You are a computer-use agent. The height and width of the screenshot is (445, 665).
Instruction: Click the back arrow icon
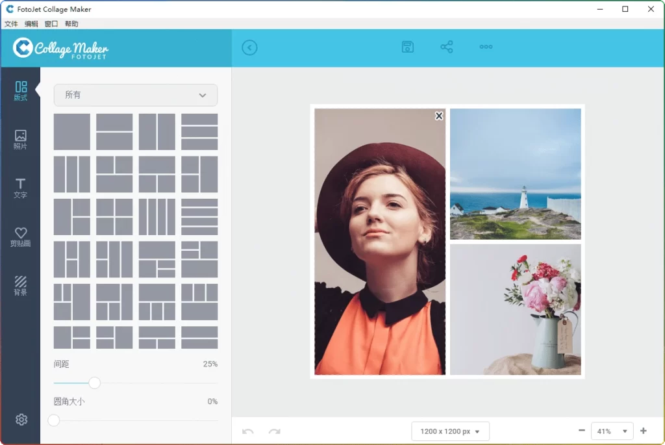coord(249,47)
